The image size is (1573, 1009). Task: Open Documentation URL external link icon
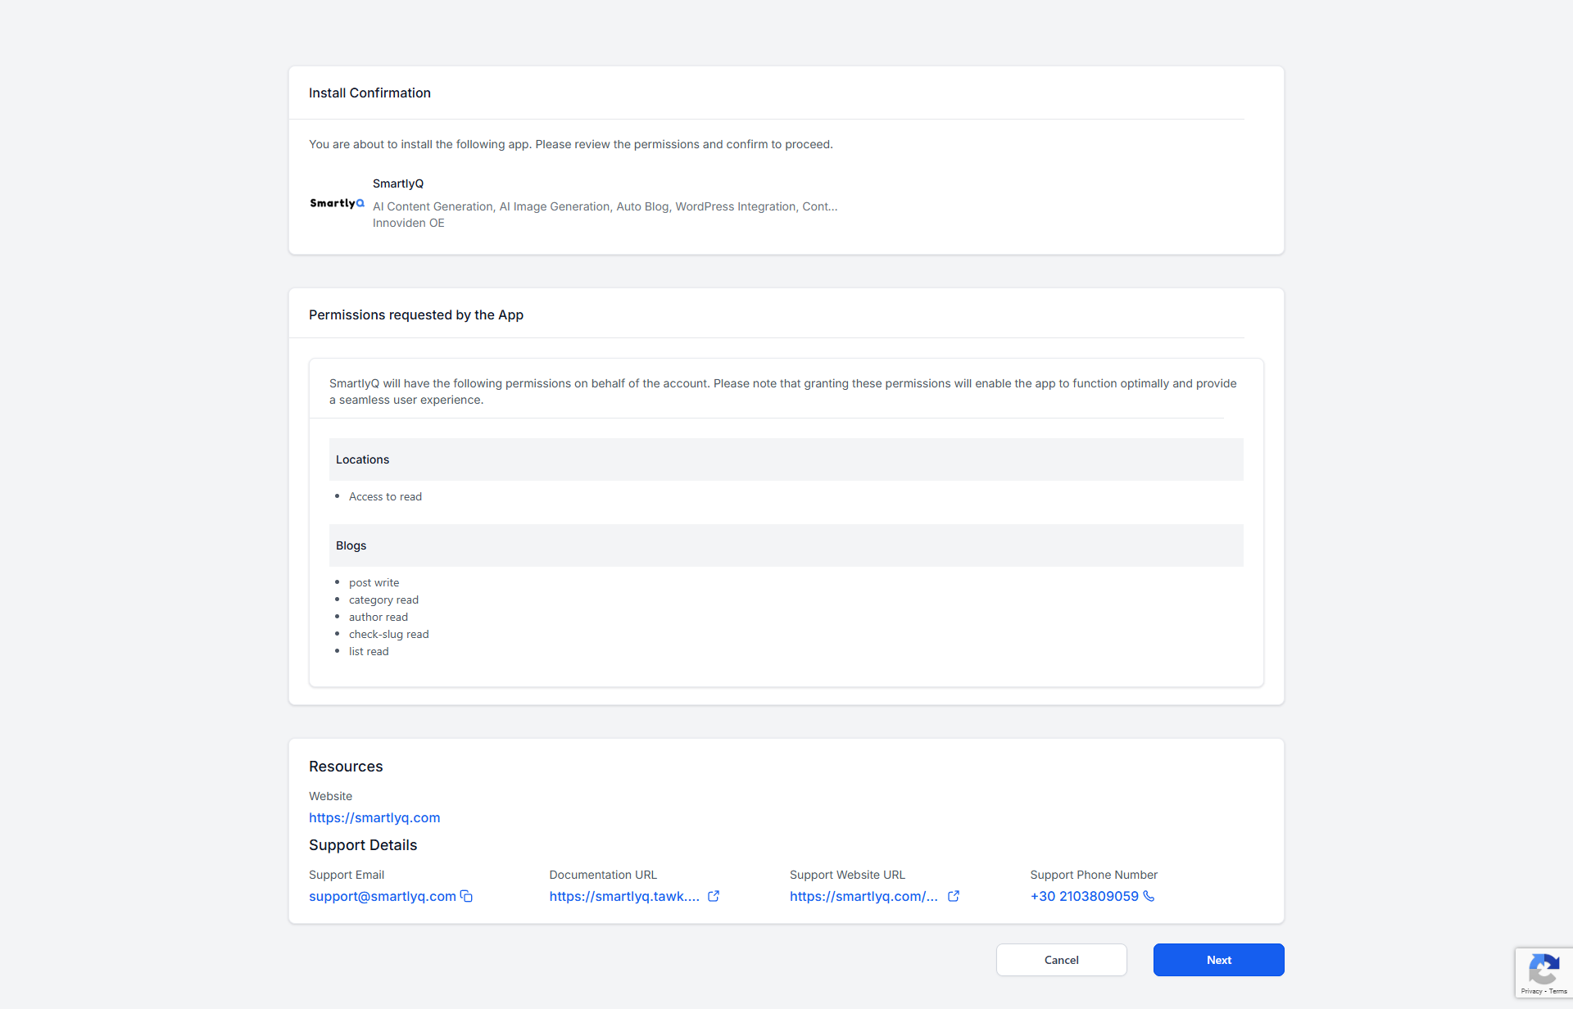pyautogui.click(x=714, y=896)
